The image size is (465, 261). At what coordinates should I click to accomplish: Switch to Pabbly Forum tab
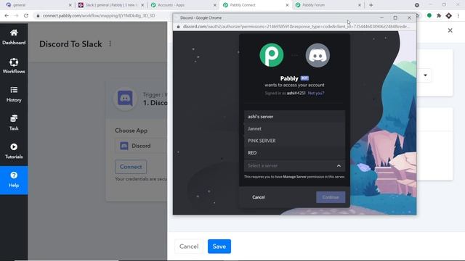[x=328, y=5]
